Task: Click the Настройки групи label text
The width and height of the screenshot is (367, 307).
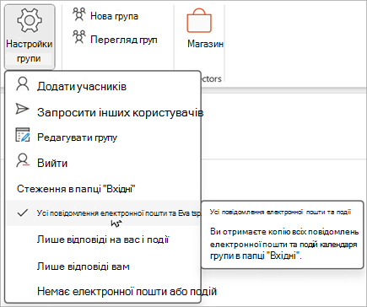Action: 30,51
